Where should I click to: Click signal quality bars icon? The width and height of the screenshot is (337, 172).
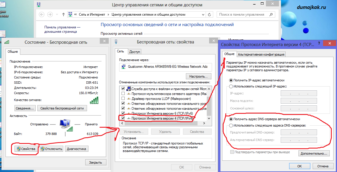pos(94,100)
